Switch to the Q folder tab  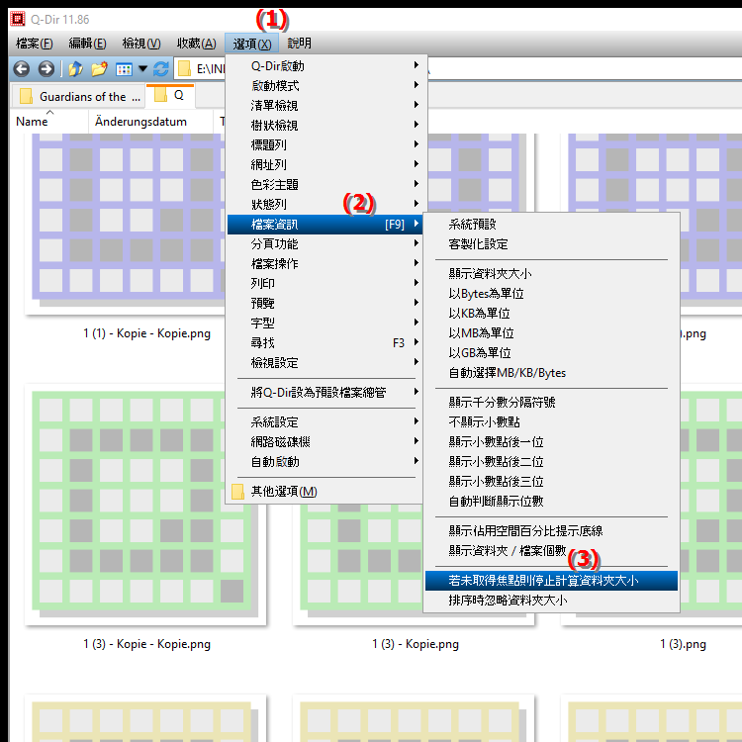[170, 96]
